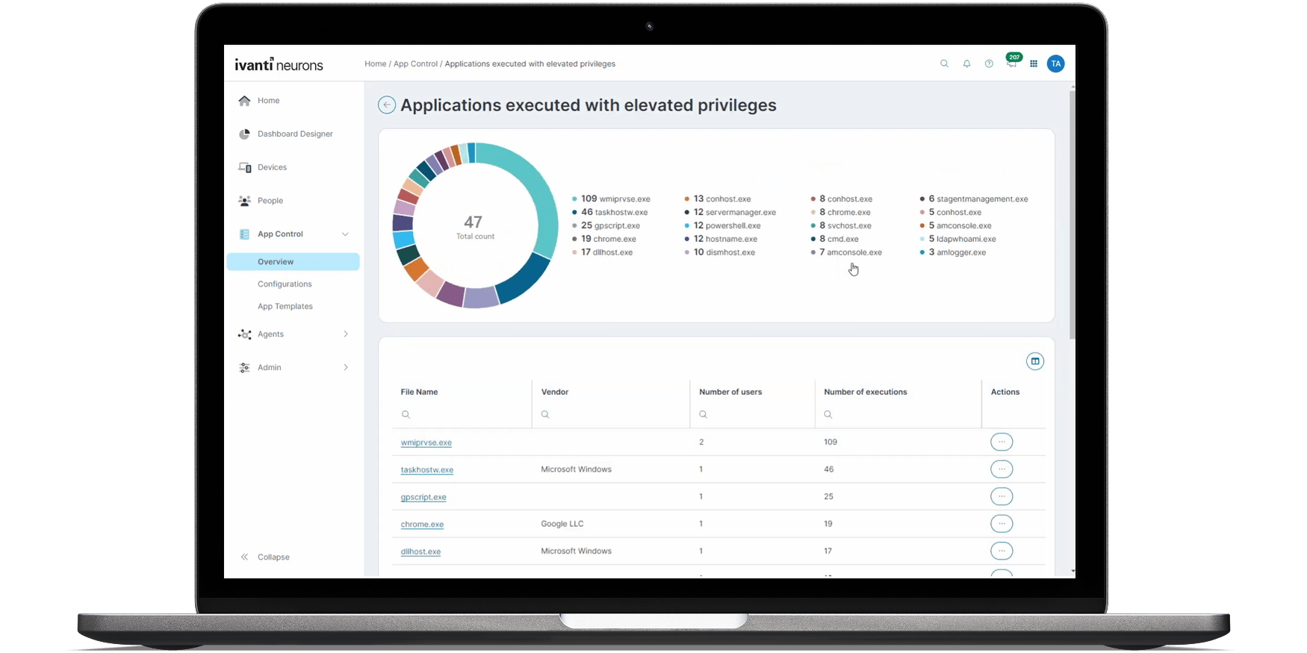Open the taskhostw.exe file link

[x=427, y=470]
